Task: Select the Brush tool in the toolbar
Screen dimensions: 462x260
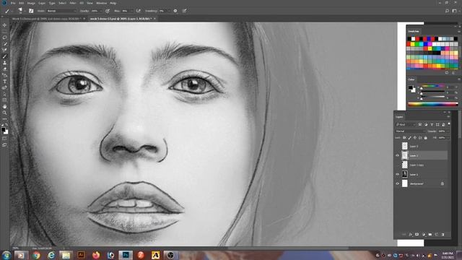Action: click(x=4, y=56)
